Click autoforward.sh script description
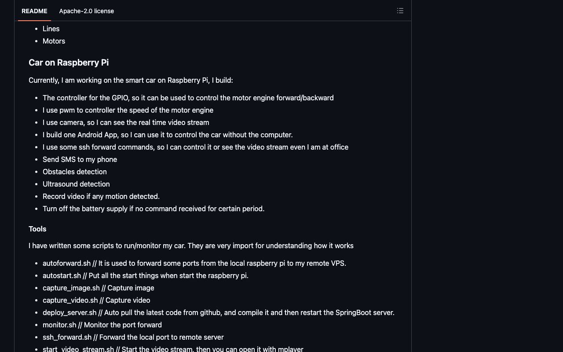The width and height of the screenshot is (563, 352). 194,263
